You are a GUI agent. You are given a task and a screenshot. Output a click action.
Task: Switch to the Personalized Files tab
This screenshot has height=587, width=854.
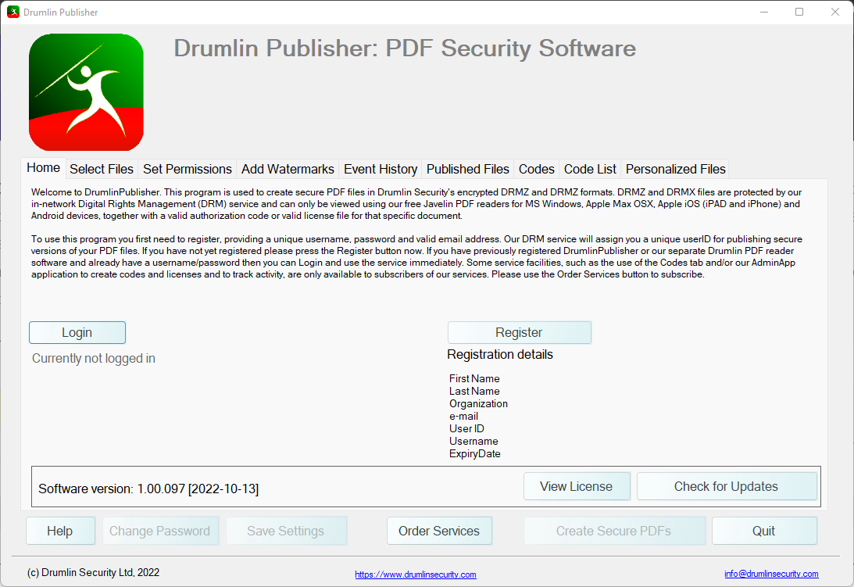(675, 169)
